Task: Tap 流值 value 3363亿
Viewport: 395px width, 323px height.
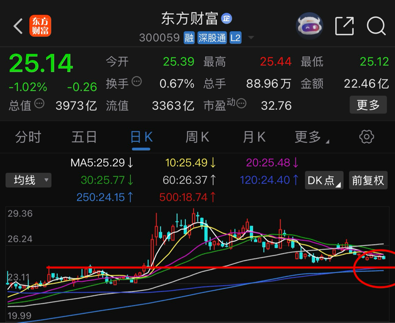Action: 173,106
